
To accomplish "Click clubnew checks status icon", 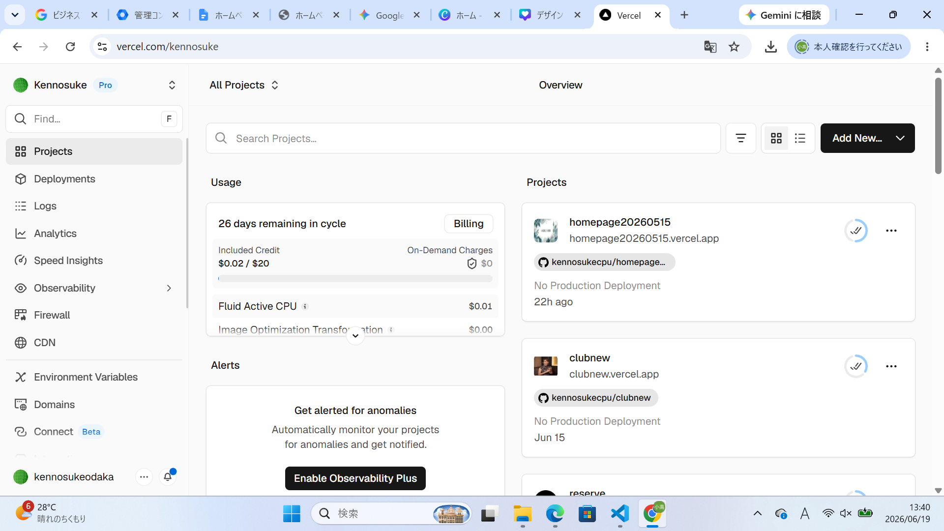I will coord(856,366).
